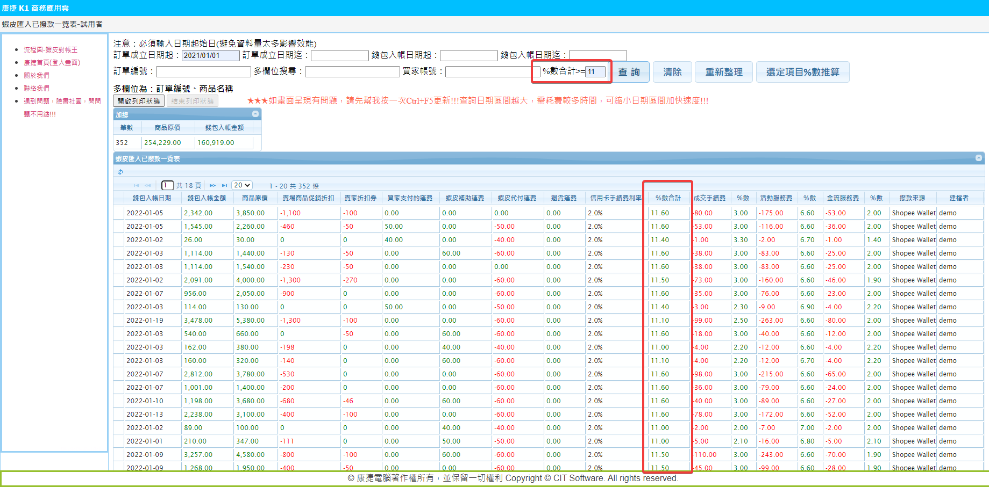Click the 查詢 search button

[x=629, y=72]
